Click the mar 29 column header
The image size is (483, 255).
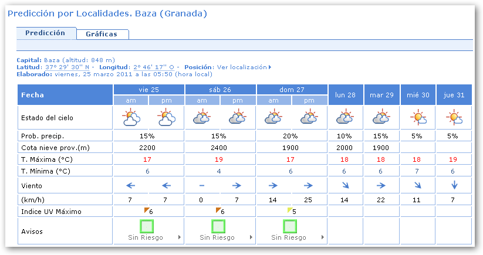click(x=381, y=94)
